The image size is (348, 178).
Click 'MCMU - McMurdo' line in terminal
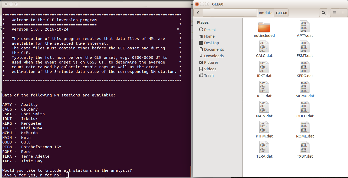(x=20, y=133)
